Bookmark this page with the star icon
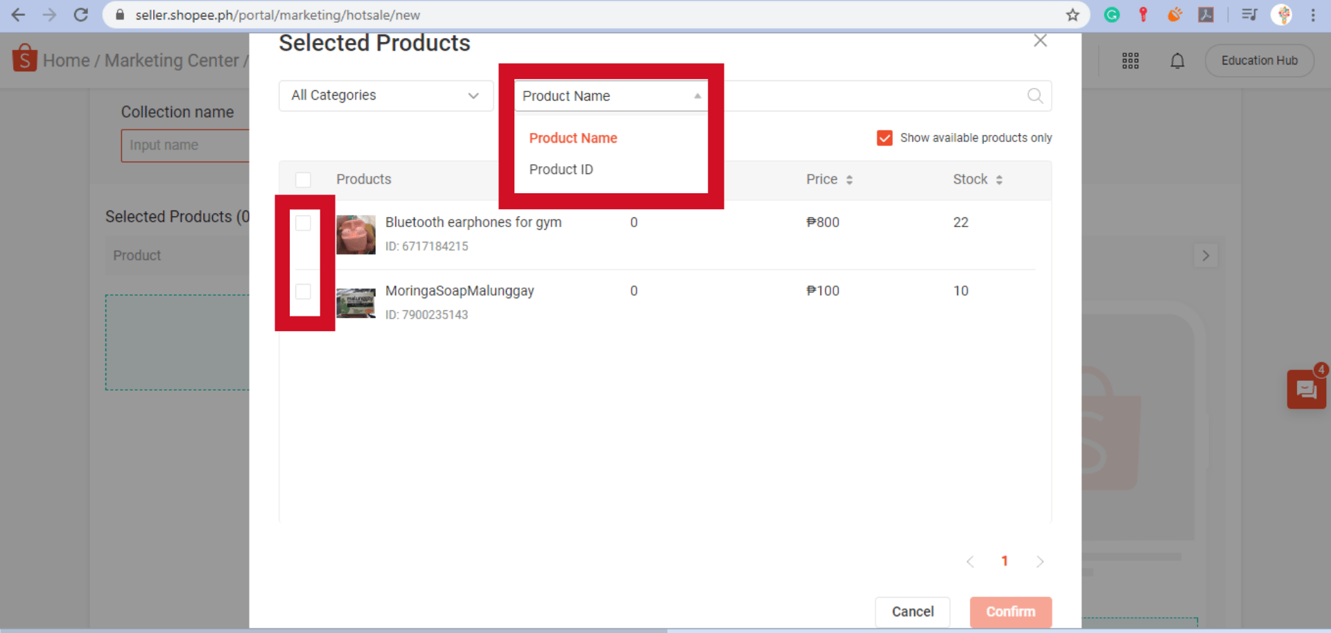Image resolution: width=1331 pixels, height=633 pixels. pyautogui.click(x=1072, y=15)
